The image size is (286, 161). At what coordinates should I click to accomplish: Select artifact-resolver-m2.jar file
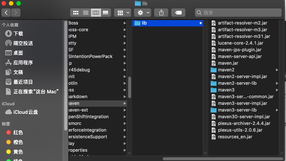(x=239, y=23)
